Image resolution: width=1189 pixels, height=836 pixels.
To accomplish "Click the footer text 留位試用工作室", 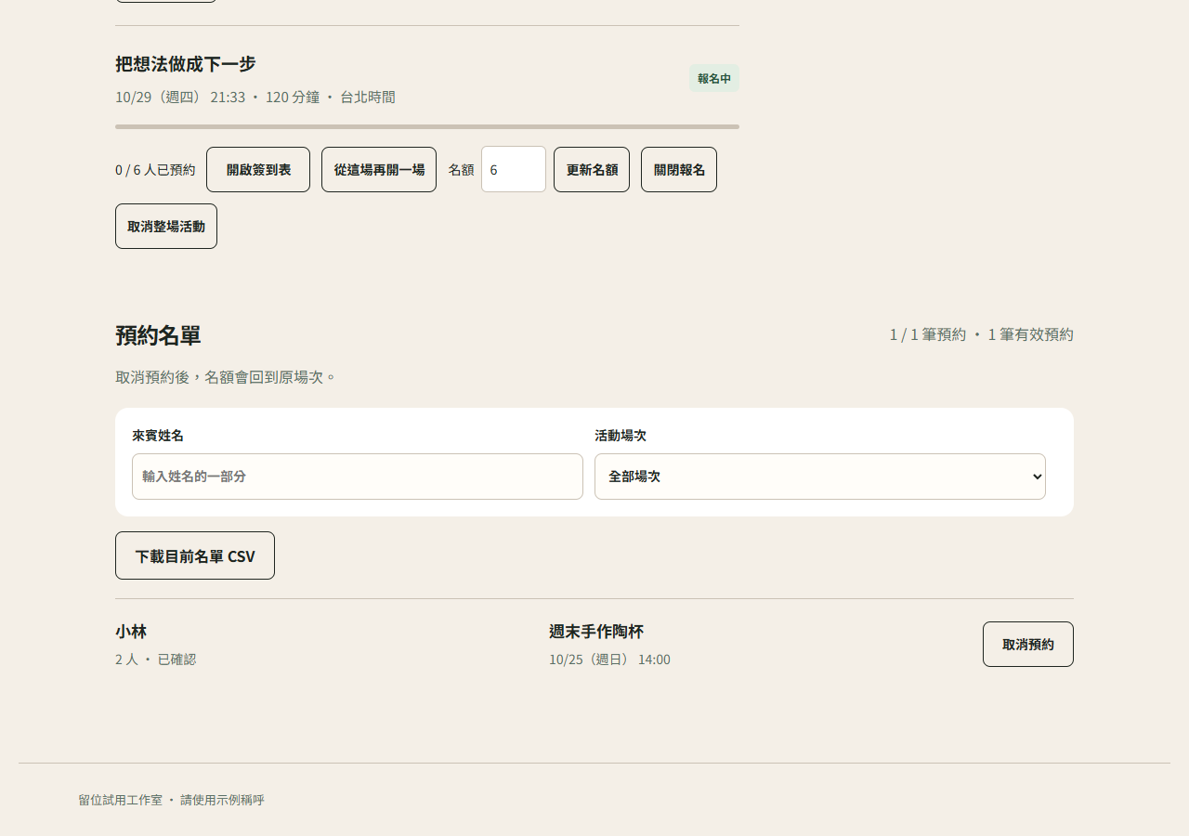I will tap(120, 800).
